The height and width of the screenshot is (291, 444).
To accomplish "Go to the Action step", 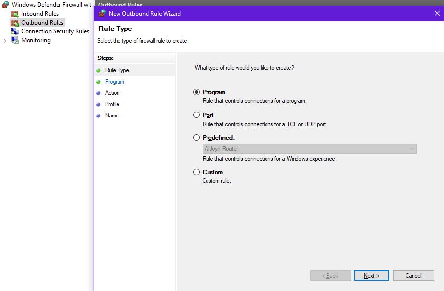I will [113, 93].
